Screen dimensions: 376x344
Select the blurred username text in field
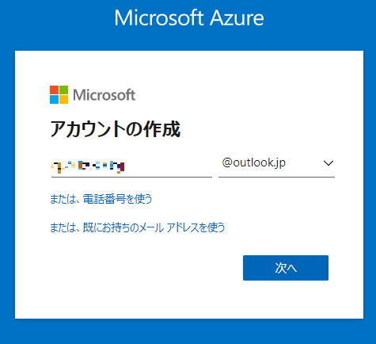tap(88, 166)
